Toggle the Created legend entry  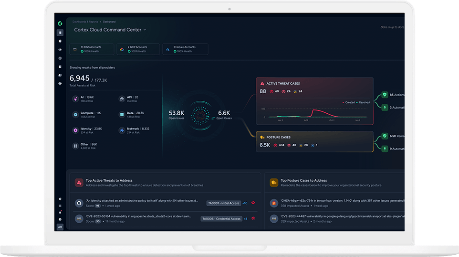348,102
